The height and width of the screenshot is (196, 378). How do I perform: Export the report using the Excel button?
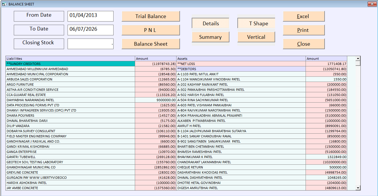304,16
